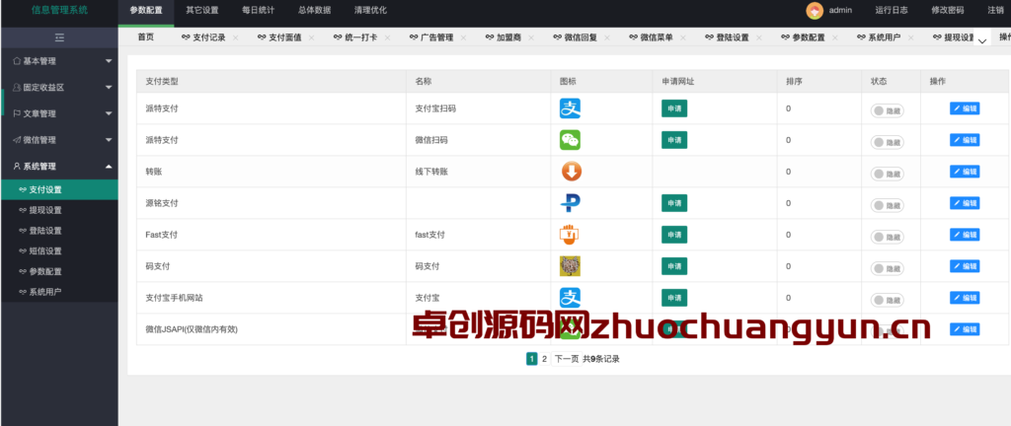1011x426 pixels.
Task: Click 注销 to log out
Action: point(995,10)
